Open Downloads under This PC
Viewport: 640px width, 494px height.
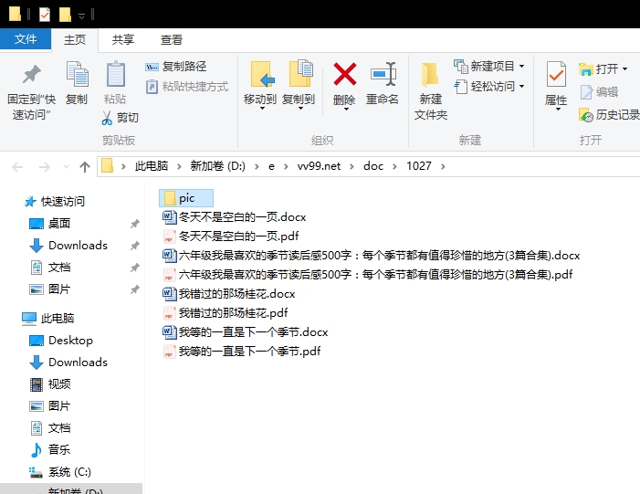(x=68, y=363)
